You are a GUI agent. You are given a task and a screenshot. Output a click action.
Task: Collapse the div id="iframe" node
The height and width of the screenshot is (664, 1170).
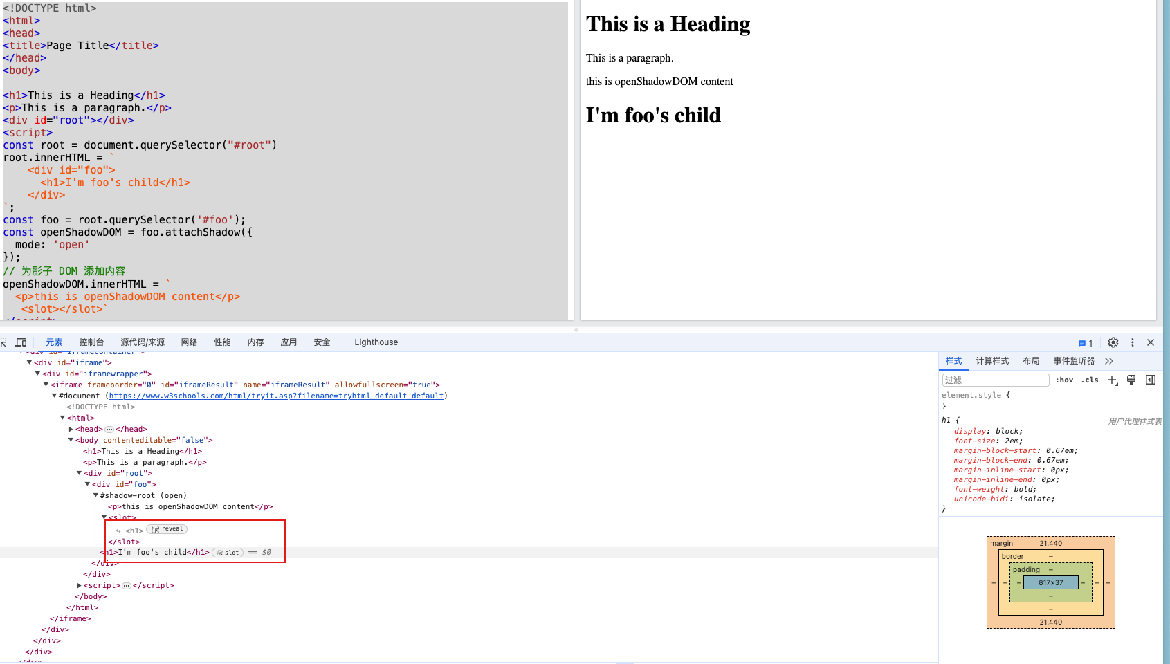29,362
